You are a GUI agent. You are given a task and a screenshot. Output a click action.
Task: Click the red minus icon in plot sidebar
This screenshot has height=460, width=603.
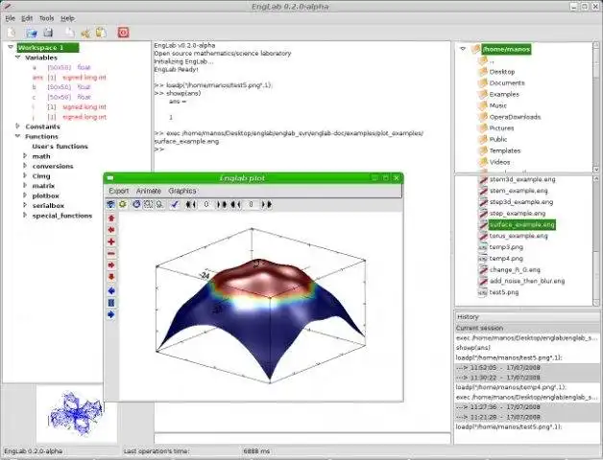point(111,253)
